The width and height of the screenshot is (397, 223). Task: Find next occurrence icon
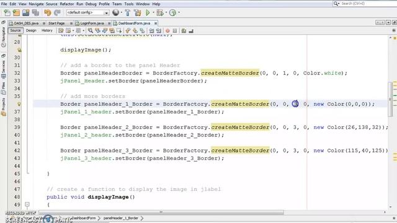coord(105,31)
